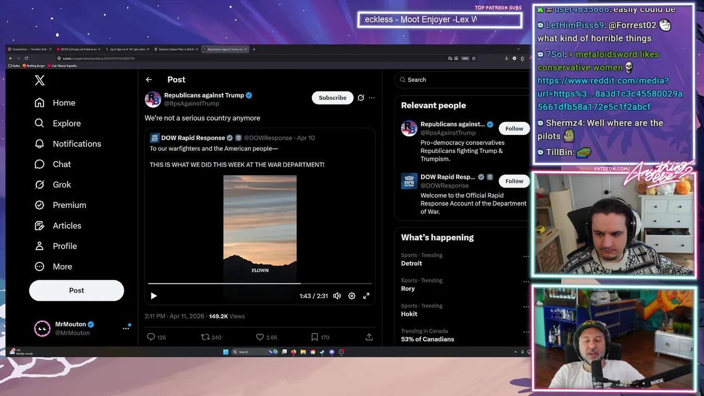Click the MrMouton account avatar
Image resolution: width=704 pixels, height=396 pixels.
[42, 328]
